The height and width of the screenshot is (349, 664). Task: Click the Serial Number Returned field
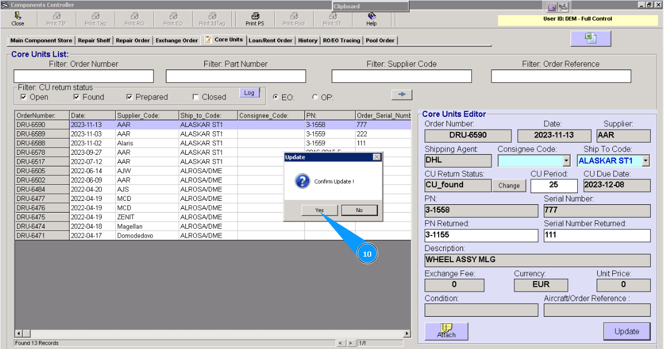click(597, 235)
